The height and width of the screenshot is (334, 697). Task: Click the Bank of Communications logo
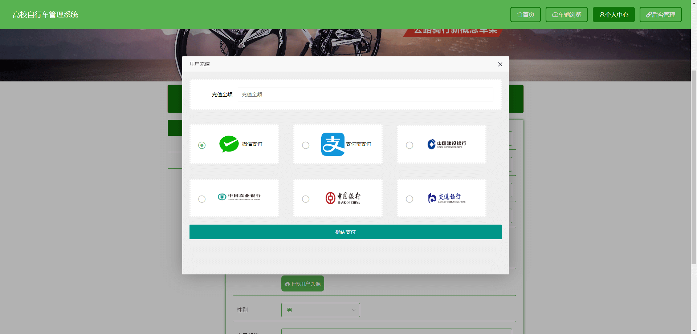[447, 198]
